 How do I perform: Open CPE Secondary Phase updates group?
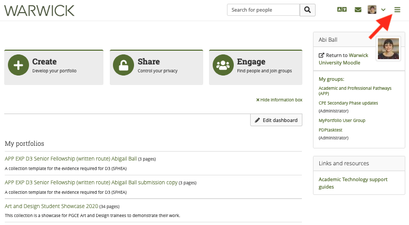[348, 103]
